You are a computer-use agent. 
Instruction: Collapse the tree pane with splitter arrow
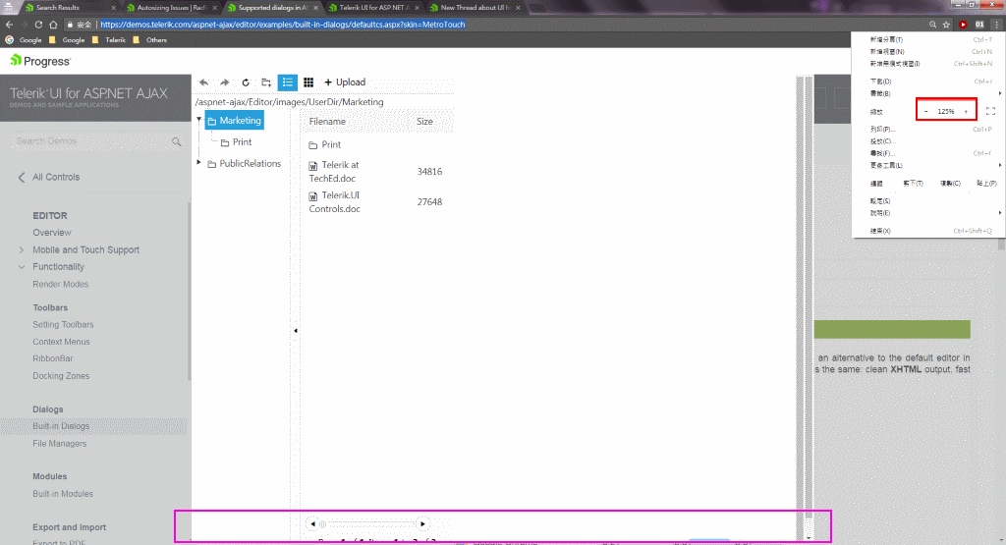296,331
